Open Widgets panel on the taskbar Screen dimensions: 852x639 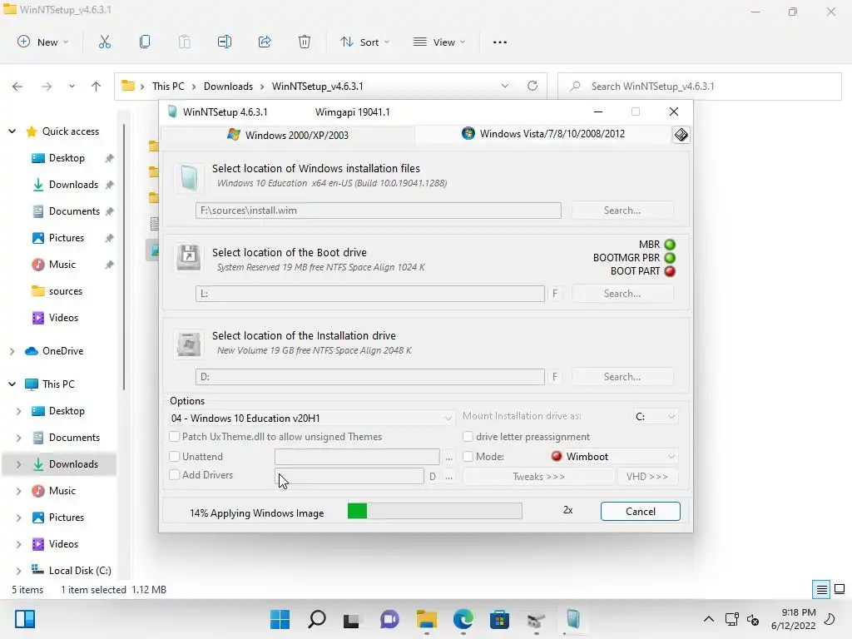coord(25,619)
